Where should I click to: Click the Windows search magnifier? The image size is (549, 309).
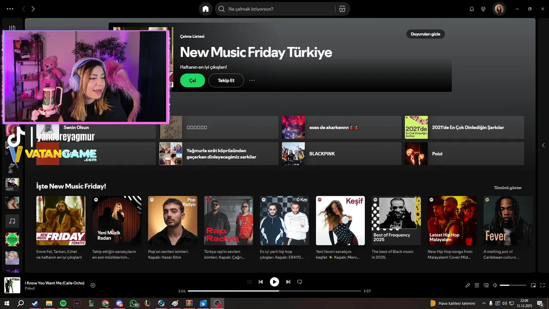point(21,303)
